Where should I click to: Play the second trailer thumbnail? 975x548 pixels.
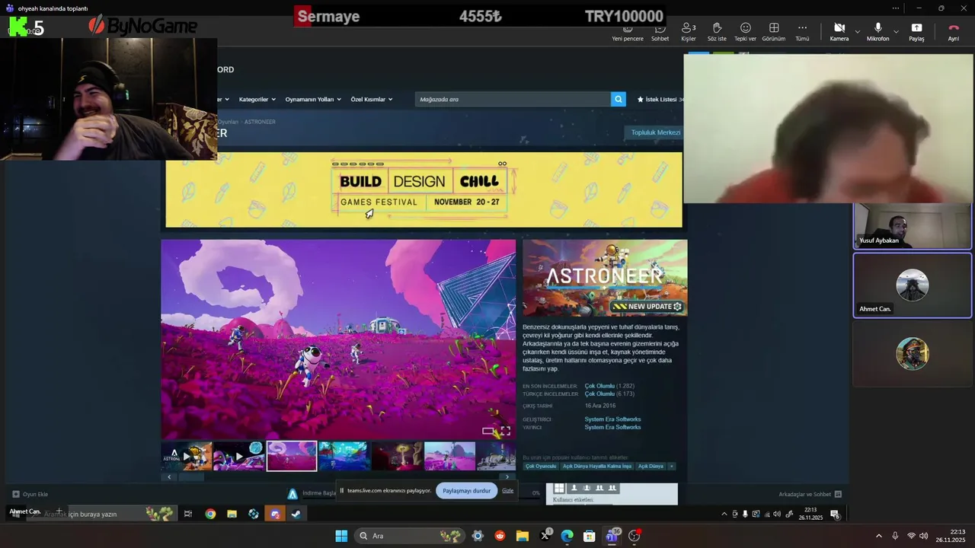[238, 457]
